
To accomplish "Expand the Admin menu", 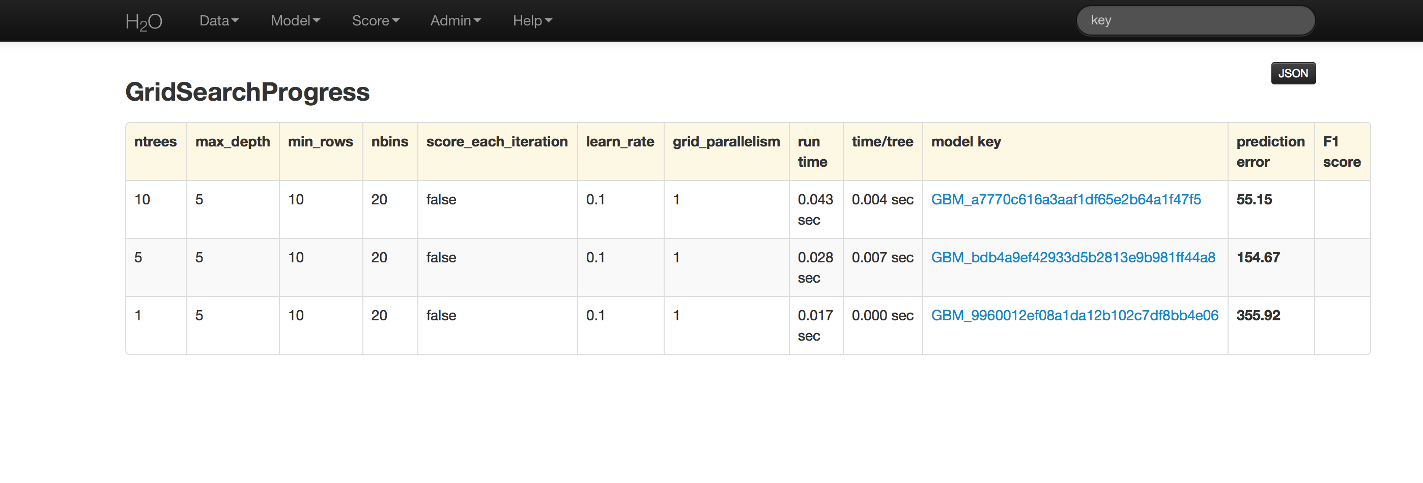I will (455, 21).
